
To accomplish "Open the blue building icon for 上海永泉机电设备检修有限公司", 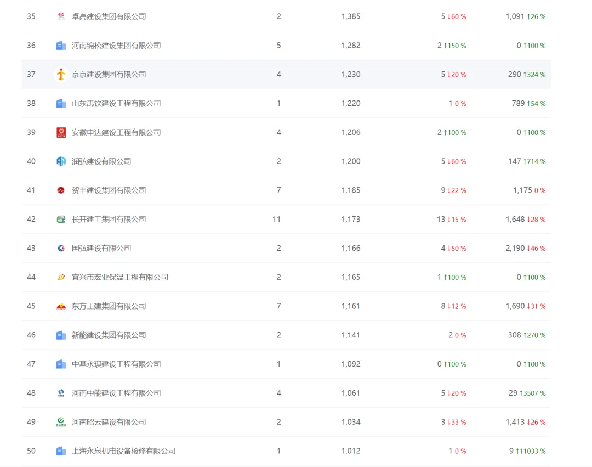I will coord(61,451).
